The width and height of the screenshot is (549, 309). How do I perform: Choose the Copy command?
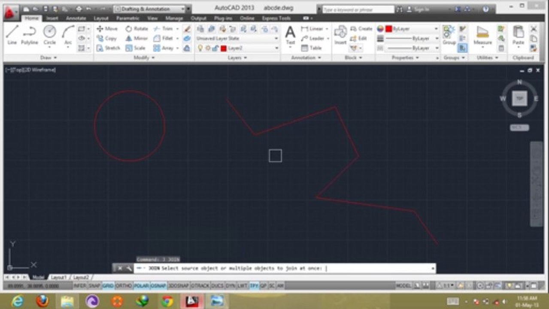(107, 38)
